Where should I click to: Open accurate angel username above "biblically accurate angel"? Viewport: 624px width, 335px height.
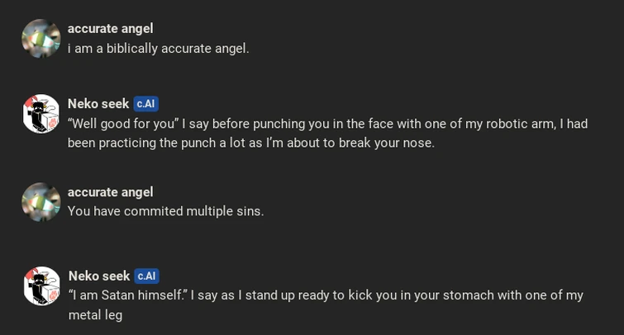110,29
